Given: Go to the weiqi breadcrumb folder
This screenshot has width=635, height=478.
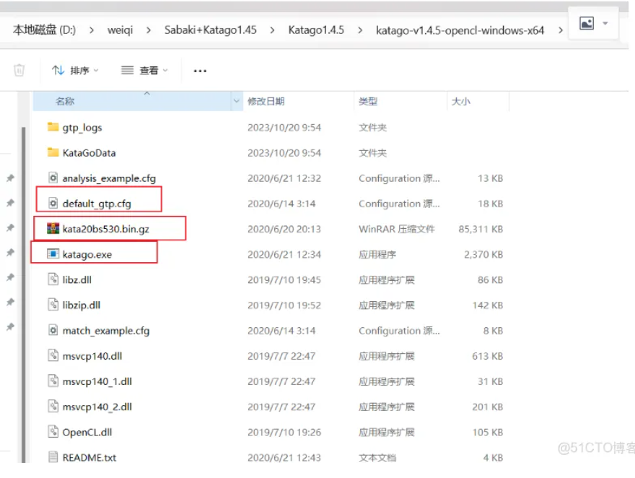Looking at the screenshot, I should [120, 30].
